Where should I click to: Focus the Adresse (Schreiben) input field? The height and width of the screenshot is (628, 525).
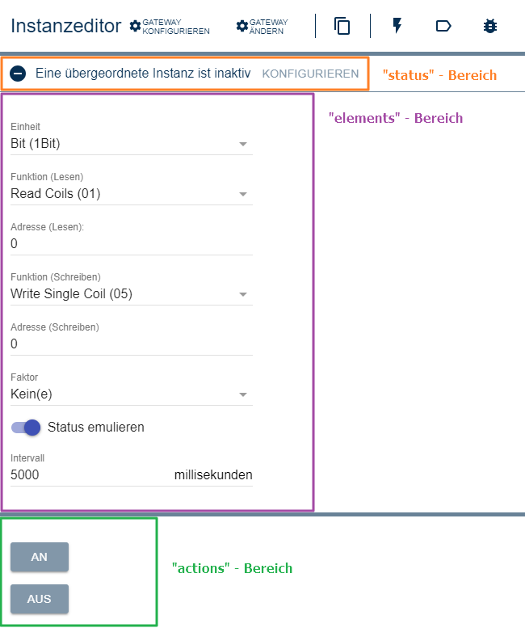click(x=131, y=344)
